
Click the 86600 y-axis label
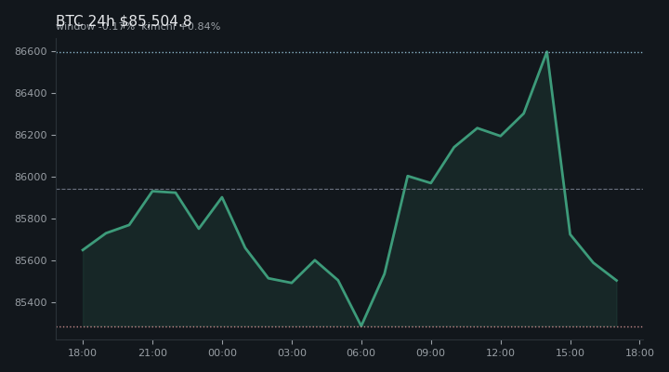[x=31, y=51]
